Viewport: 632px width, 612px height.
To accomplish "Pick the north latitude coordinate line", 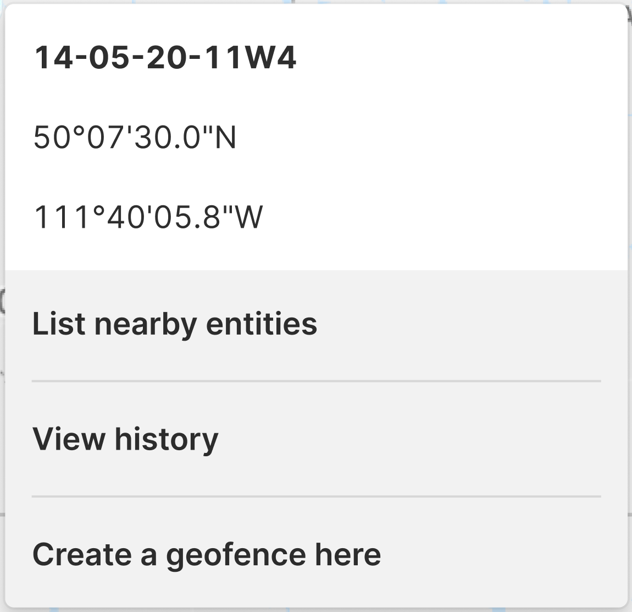I will tap(135, 138).
